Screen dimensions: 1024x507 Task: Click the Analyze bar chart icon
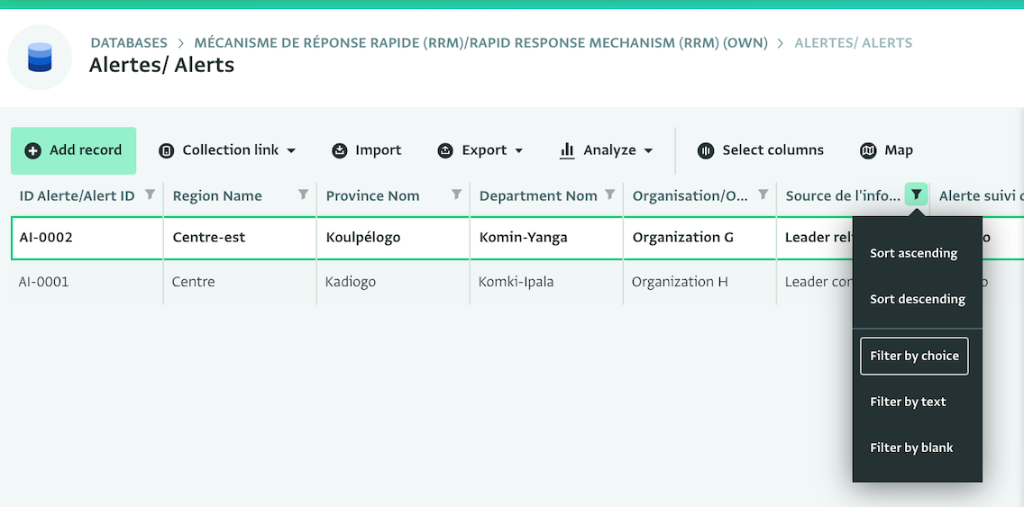[x=567, y=150]
